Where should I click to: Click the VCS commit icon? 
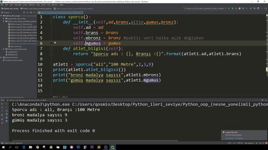254,8
